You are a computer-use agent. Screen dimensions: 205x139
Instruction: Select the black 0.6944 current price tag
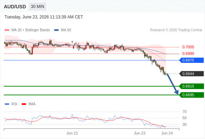[191, 74]
